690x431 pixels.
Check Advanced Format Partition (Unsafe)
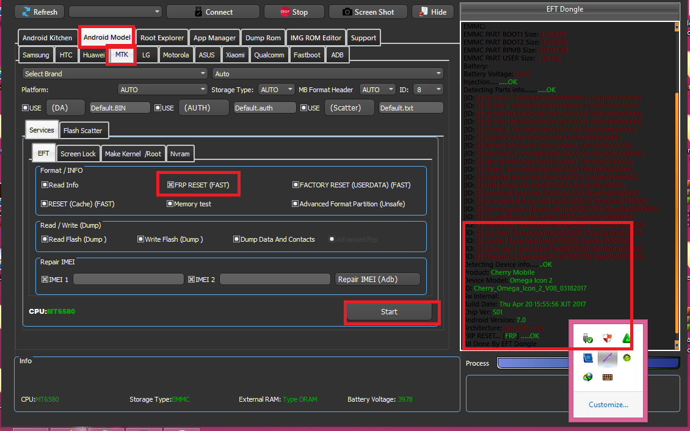tap(296, 204)
